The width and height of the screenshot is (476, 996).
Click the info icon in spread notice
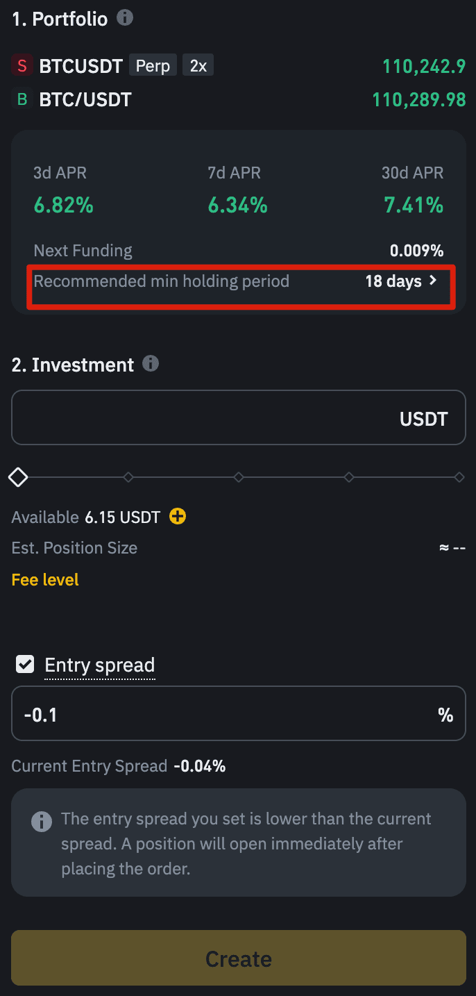pos(42,822)
